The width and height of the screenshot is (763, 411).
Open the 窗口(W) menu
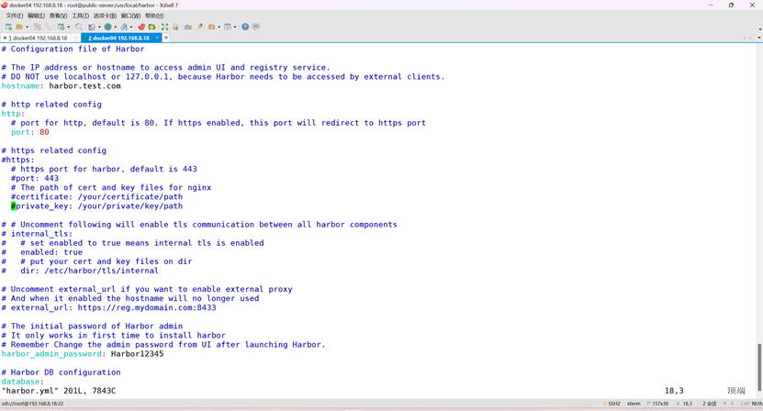[x=130, y=16]
